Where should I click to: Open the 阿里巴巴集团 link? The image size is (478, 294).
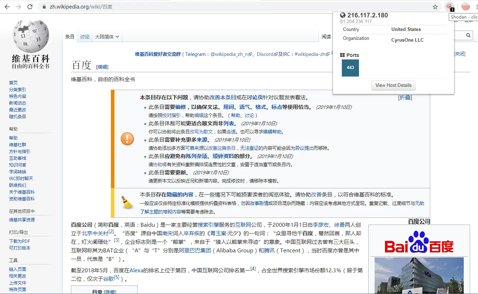[x=195, y=250]
